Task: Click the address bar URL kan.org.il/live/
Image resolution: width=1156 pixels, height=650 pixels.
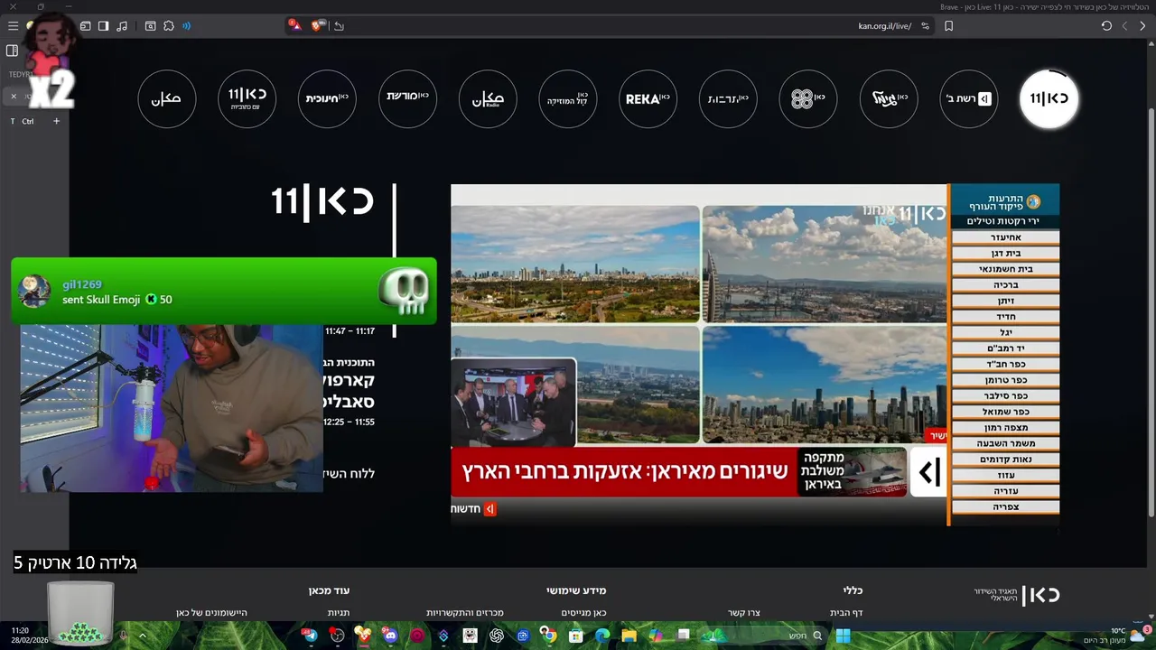Action: pyautogui.click(x=884, y=26)
